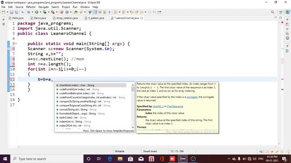Image resolution: width=291 pixels, height=163 pixels.
Task: Open dropdown arrow next to External Tools
Action: pos(57,12)
